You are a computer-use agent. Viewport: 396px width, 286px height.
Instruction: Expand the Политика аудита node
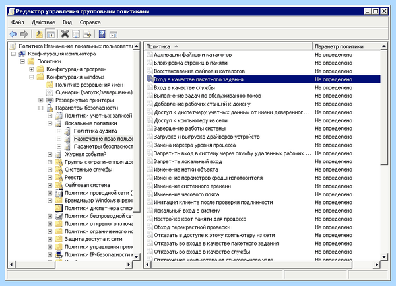pyautogui.click(x=59, y=131)
